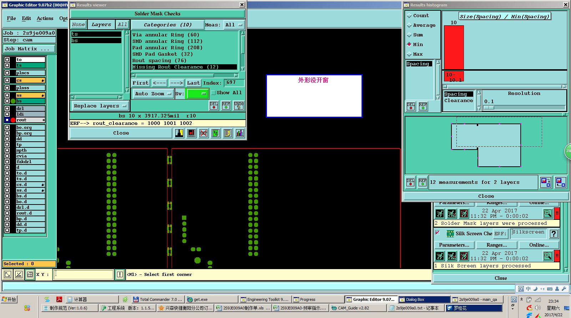571x318 pixels.
Task: Click red-outlined run icon in Silk Screen check
Action: [x=464, y=256]
